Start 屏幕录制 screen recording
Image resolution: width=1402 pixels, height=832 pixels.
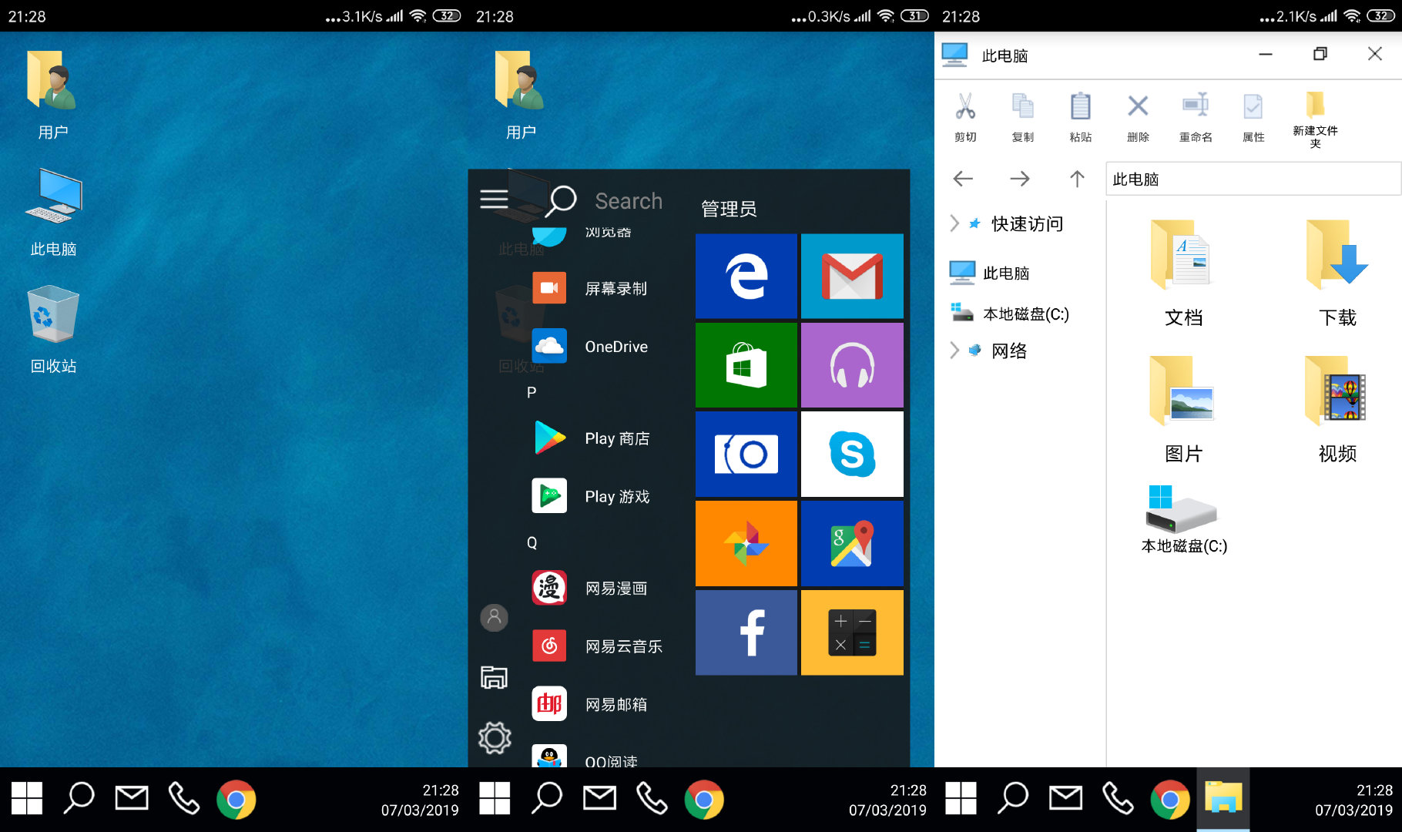(615, 288)
